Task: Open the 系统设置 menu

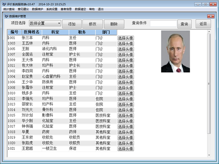Action: click(x=52, y=9)
